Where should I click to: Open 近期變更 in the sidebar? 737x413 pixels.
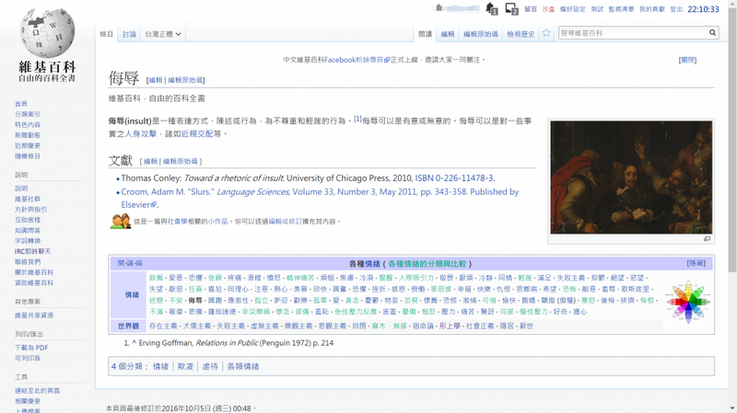(28, 146)
